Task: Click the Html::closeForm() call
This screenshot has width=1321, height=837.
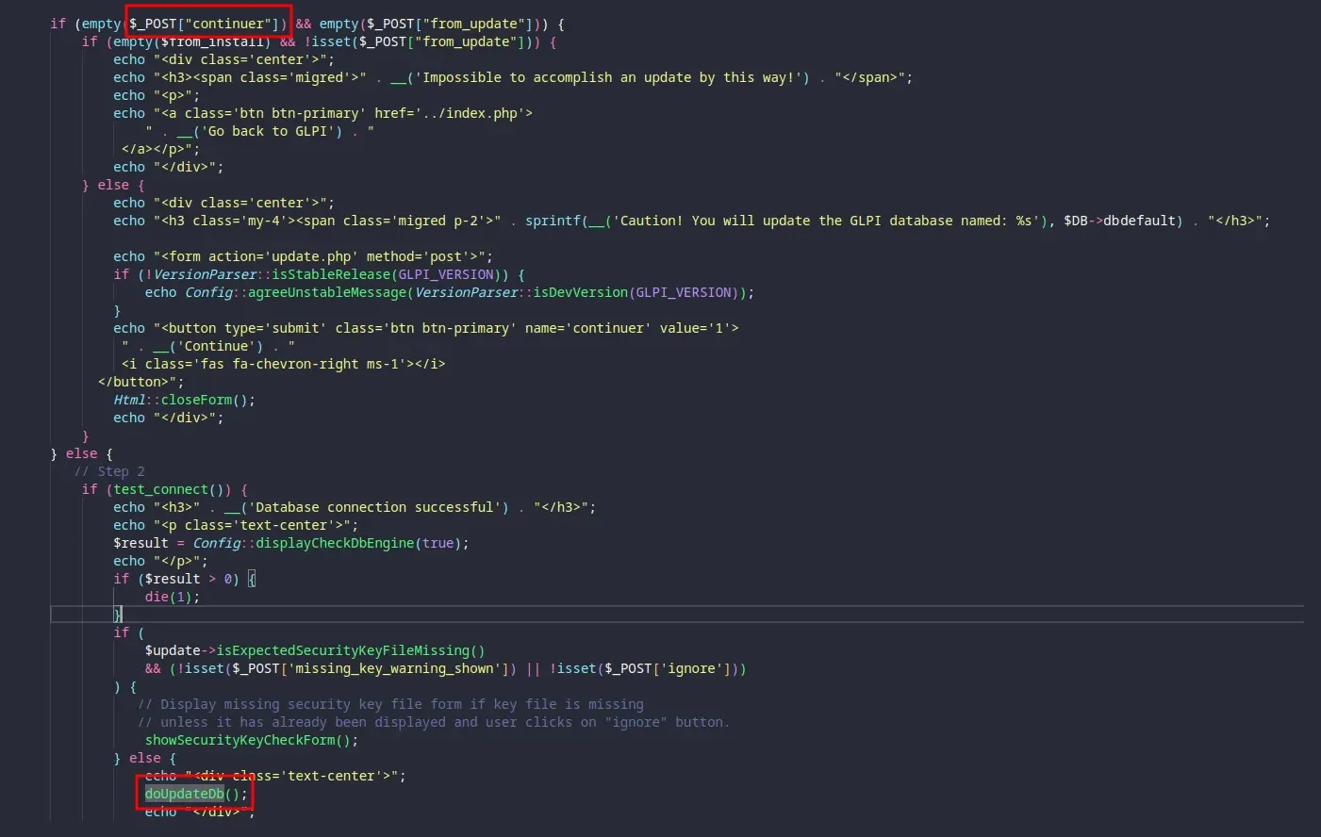Action: coord(184,400)
